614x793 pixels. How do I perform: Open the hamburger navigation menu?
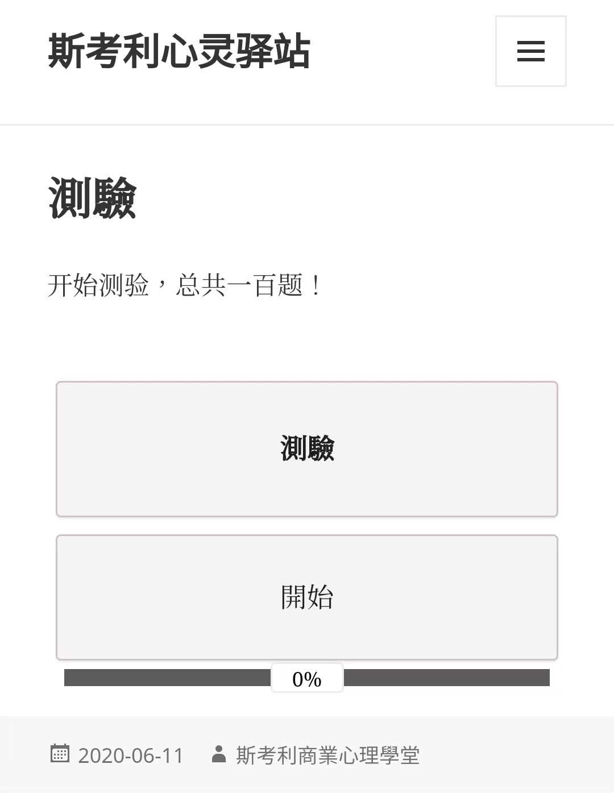tap(530, 51)
